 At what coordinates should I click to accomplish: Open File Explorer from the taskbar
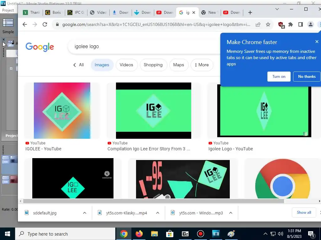[154, 234]
